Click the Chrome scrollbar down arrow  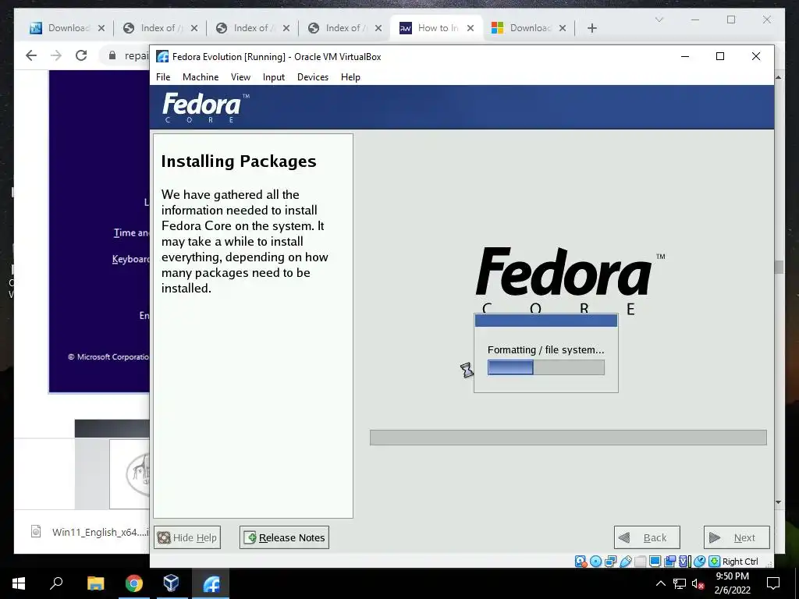tap(779, 502)
